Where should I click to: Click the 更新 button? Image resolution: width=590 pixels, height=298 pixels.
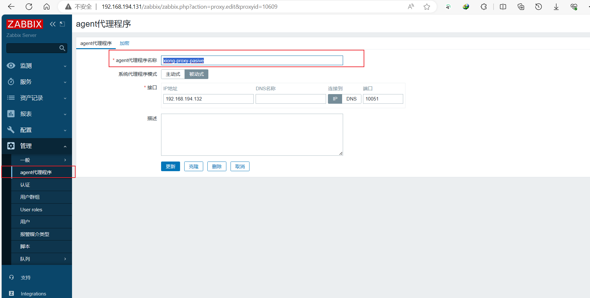pos(170,166)
